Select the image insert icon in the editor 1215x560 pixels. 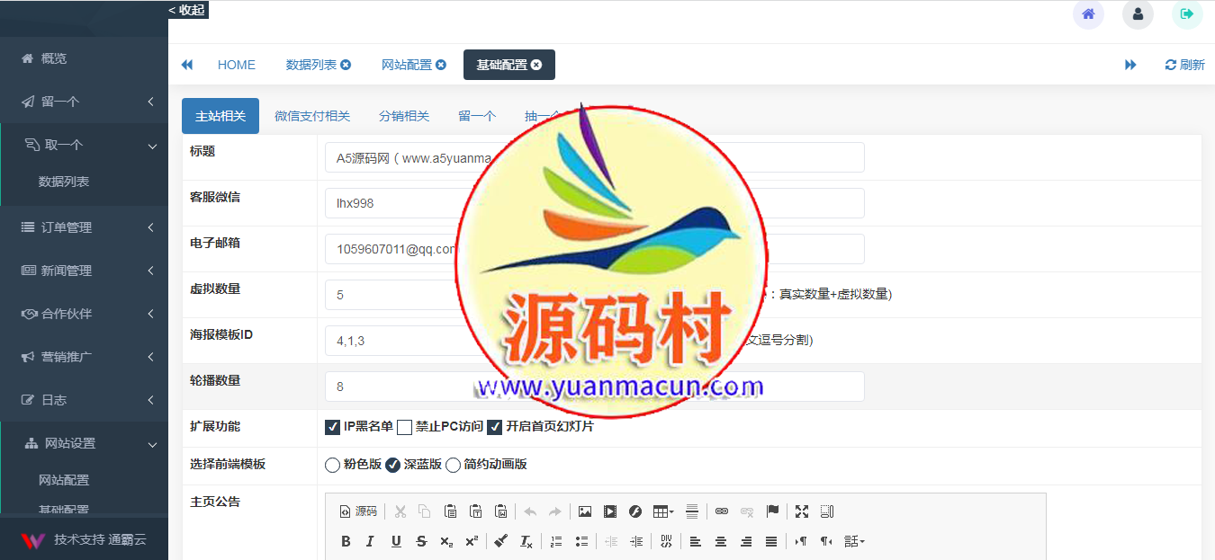pos(586,511)
